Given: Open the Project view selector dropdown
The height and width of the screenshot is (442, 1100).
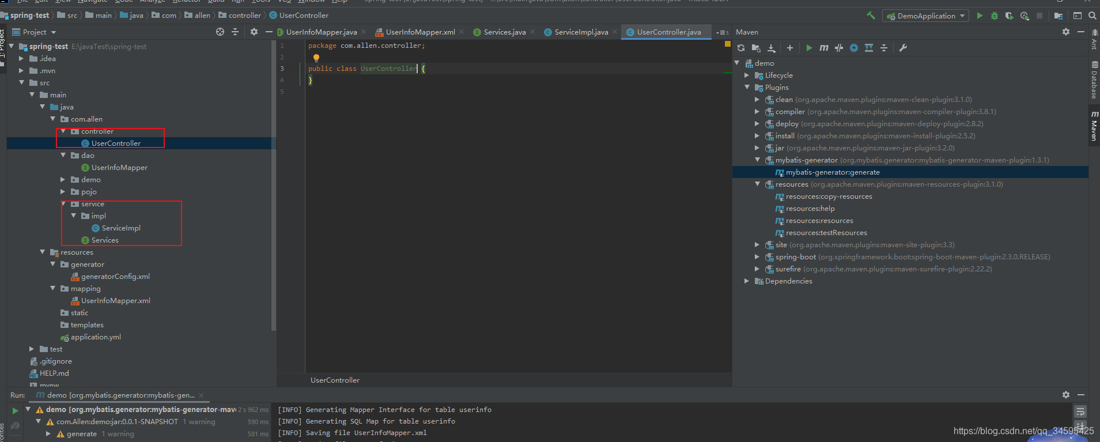Looking at the screenshot, I should pos(35,32).
